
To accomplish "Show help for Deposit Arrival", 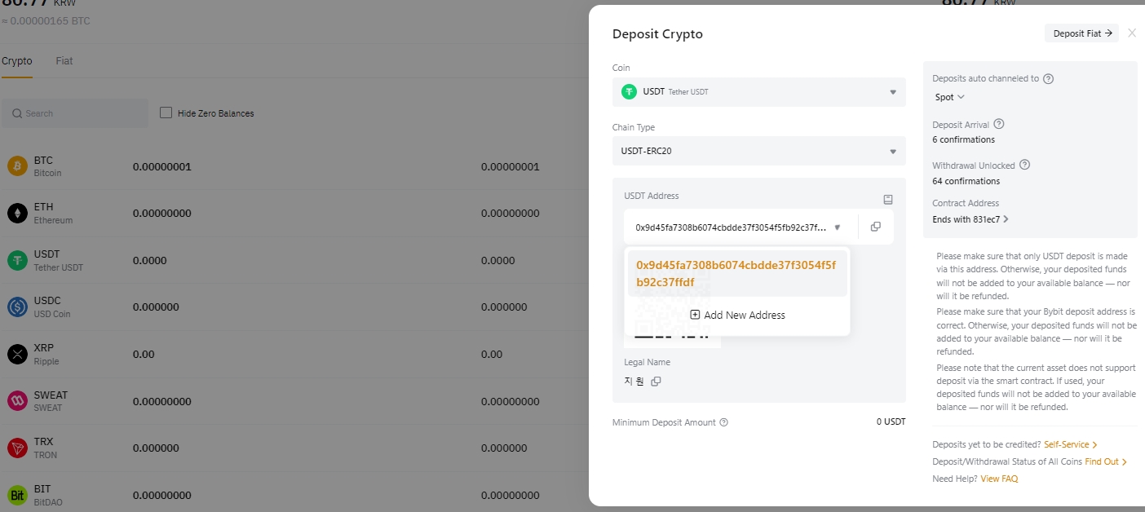I will click(999, 125).
